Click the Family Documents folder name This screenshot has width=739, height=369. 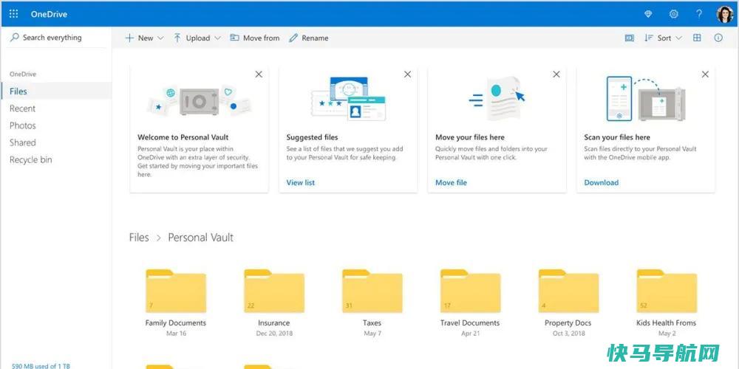pos(176,323)
